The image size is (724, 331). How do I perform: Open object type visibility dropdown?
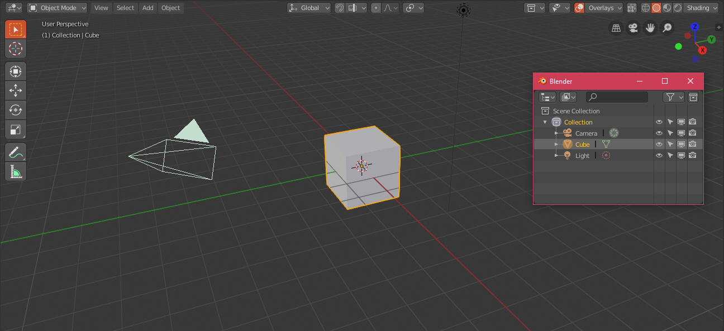pyautogui.click(x=560, y=8)
